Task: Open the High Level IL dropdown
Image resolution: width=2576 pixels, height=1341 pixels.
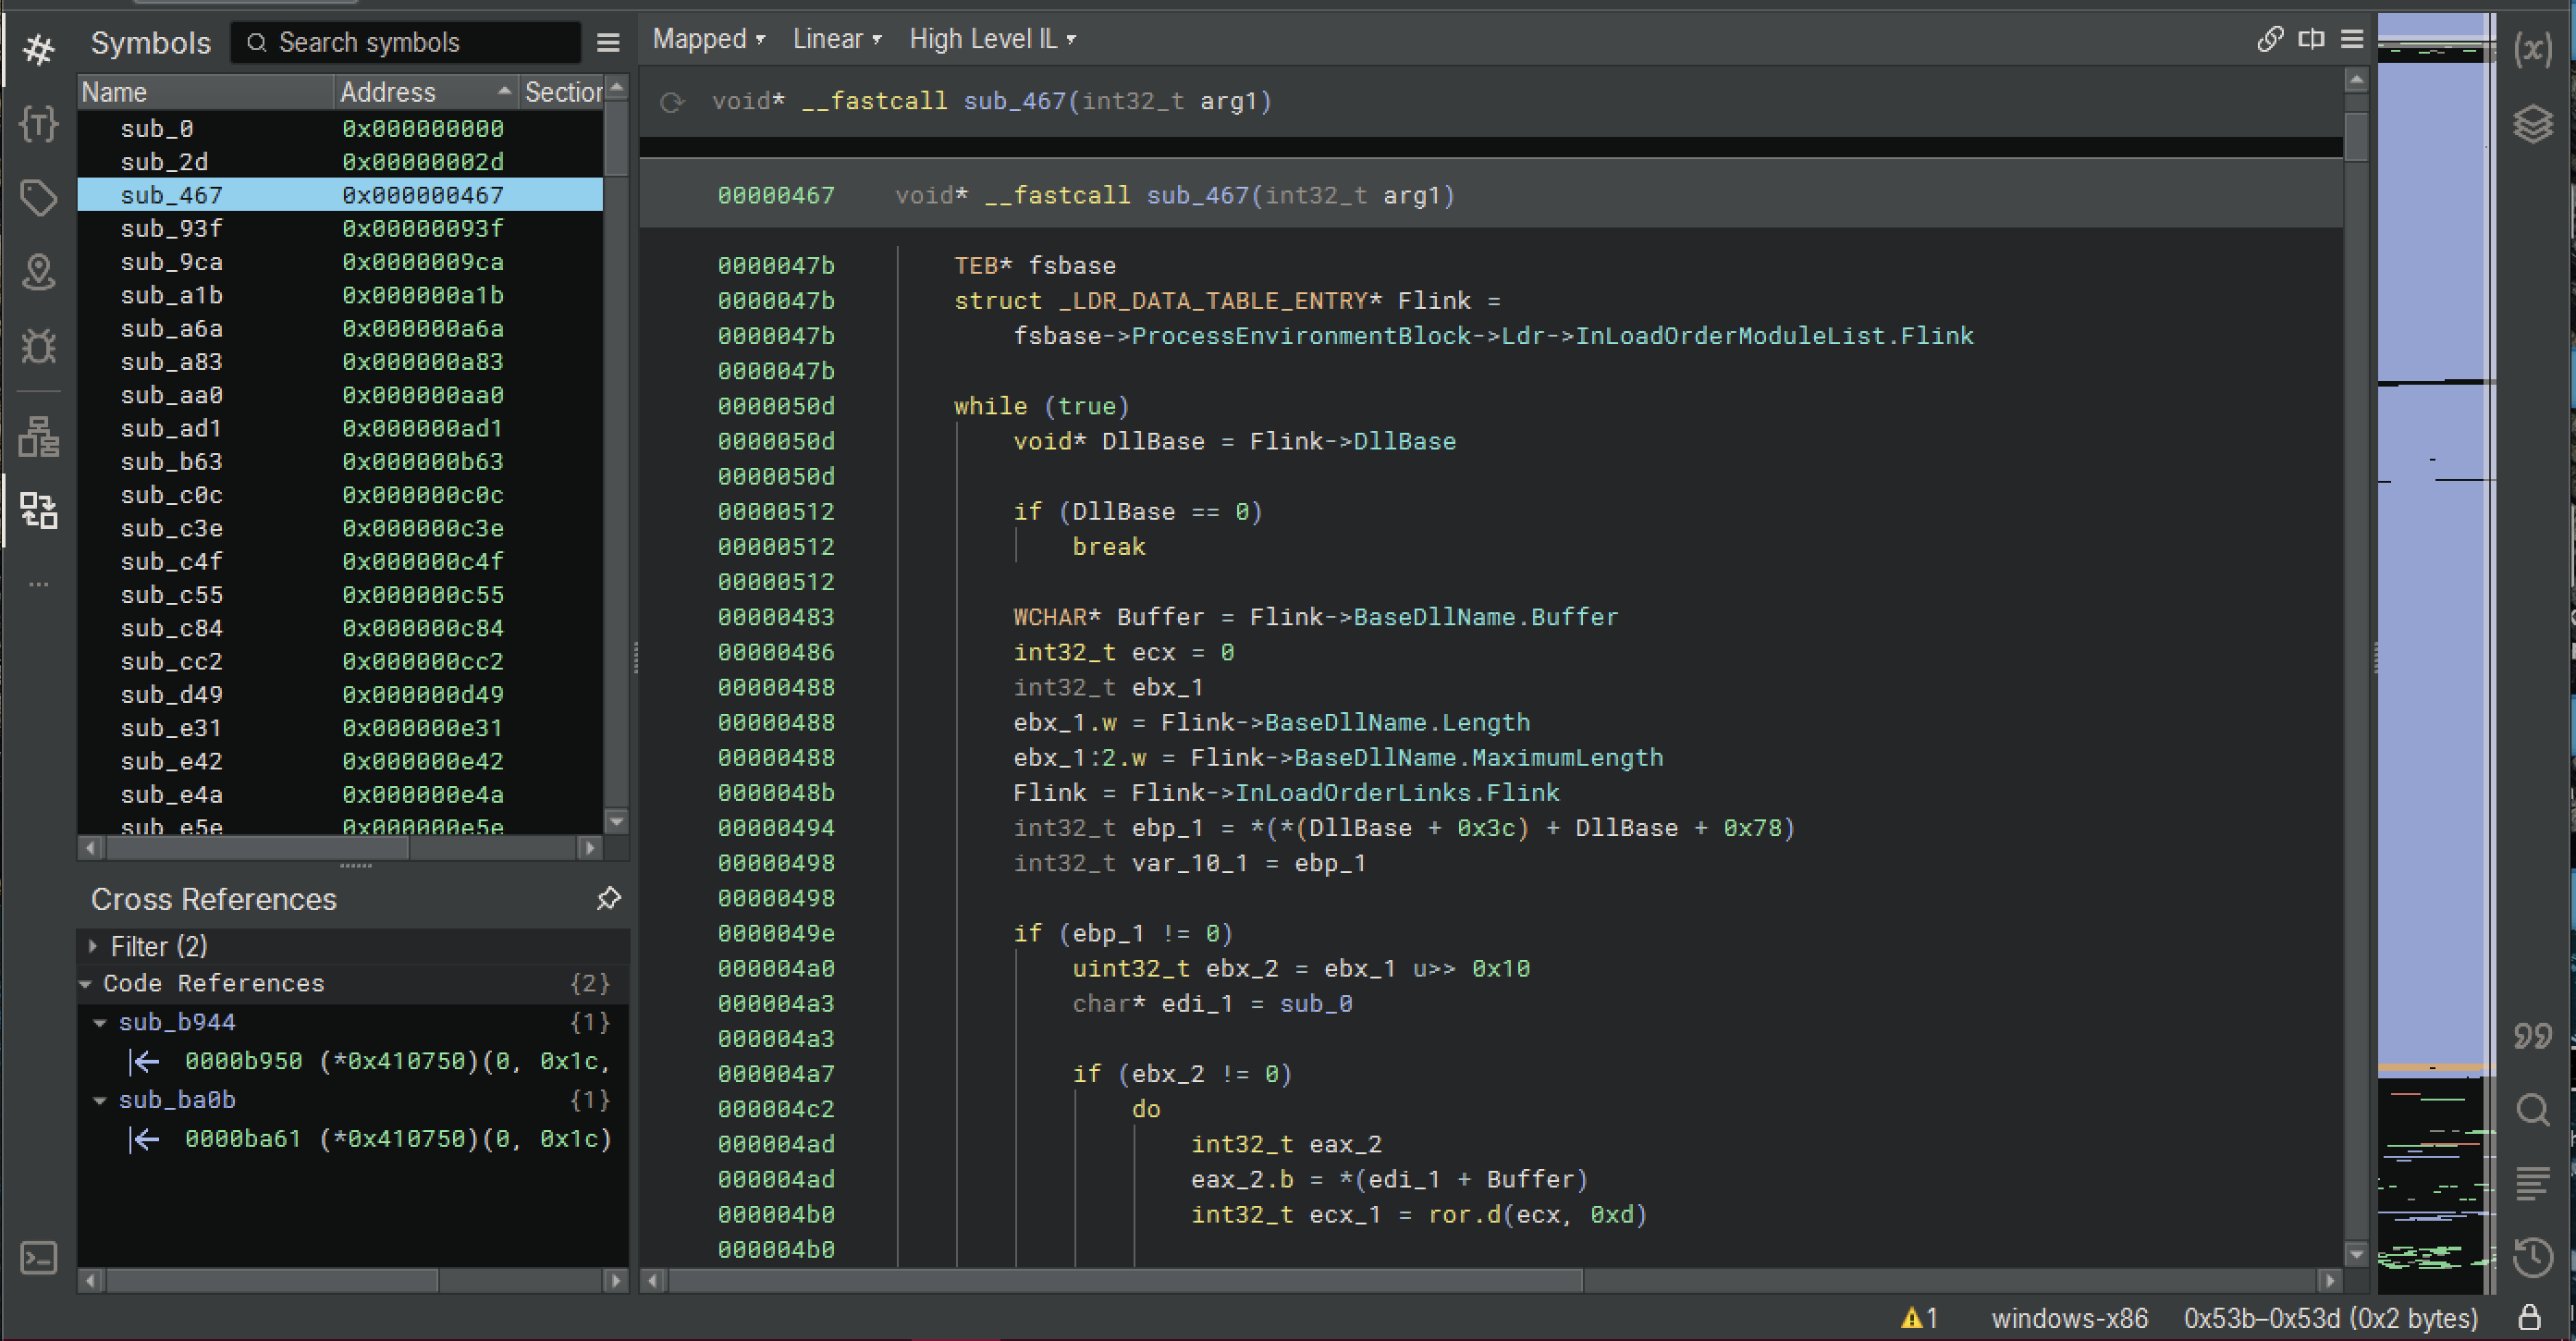Action: (992, 39)
